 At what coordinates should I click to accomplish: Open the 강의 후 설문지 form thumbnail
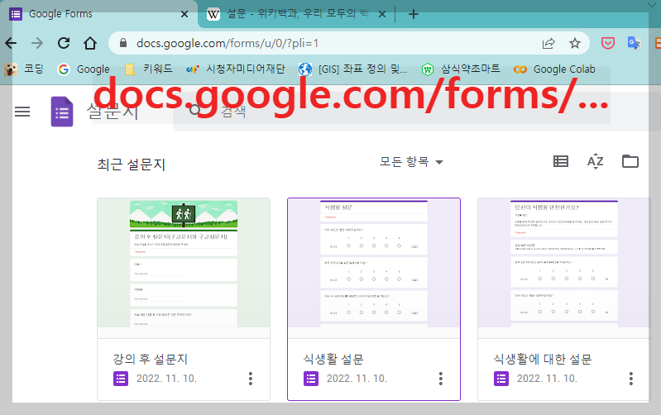click(x=184, y=263)
